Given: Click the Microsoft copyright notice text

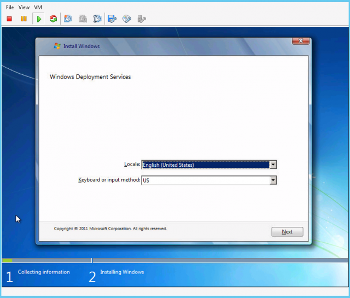Looking at the screenshot, I should (x=110, y=229).
